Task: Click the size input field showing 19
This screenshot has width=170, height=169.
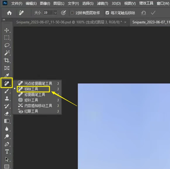Action: pos(48,13)
